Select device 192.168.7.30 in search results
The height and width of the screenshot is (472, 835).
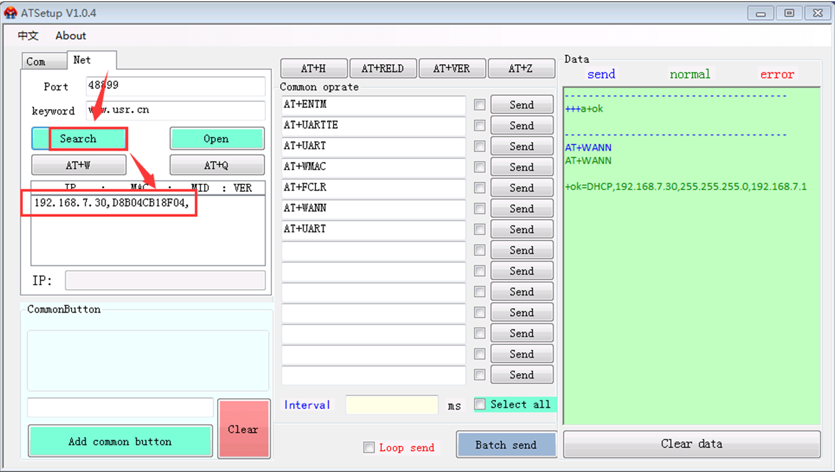[x=111, y=204]
